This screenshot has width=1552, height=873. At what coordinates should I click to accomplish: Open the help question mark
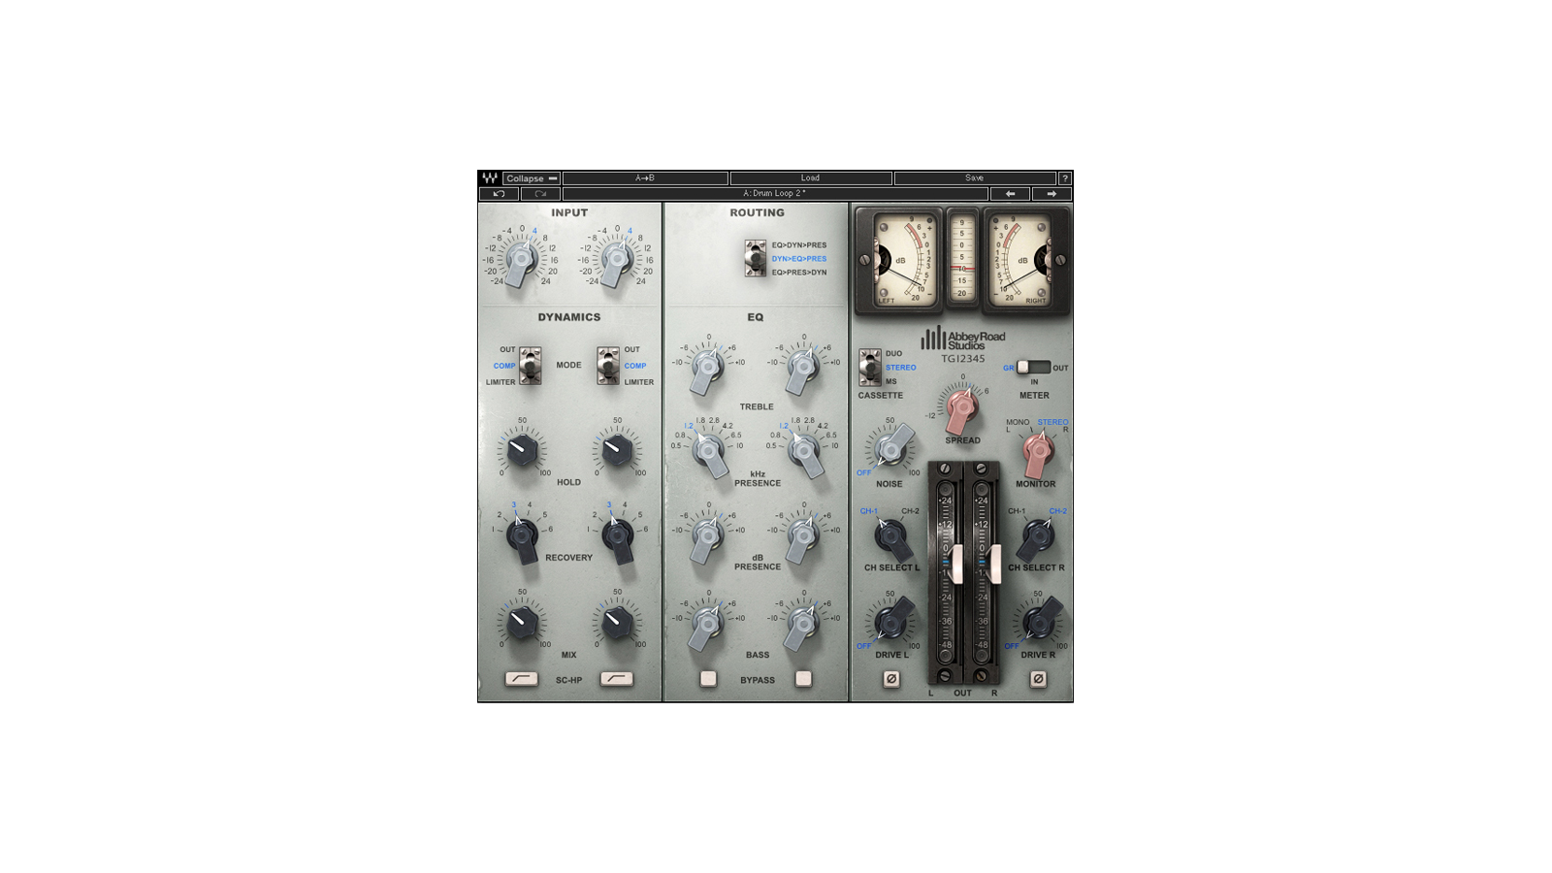pyautogui.click(x=1065, y=178)
